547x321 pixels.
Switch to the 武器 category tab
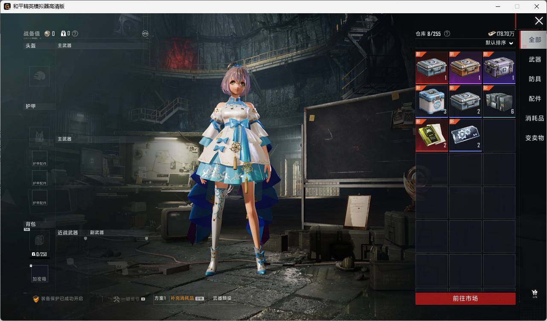[535, 59]
